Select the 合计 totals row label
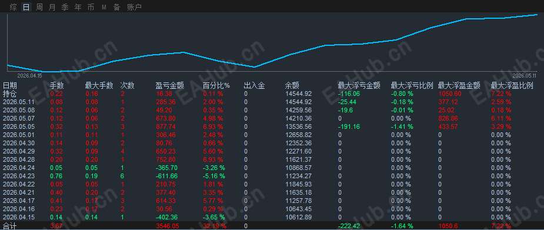 coord(10,226)
